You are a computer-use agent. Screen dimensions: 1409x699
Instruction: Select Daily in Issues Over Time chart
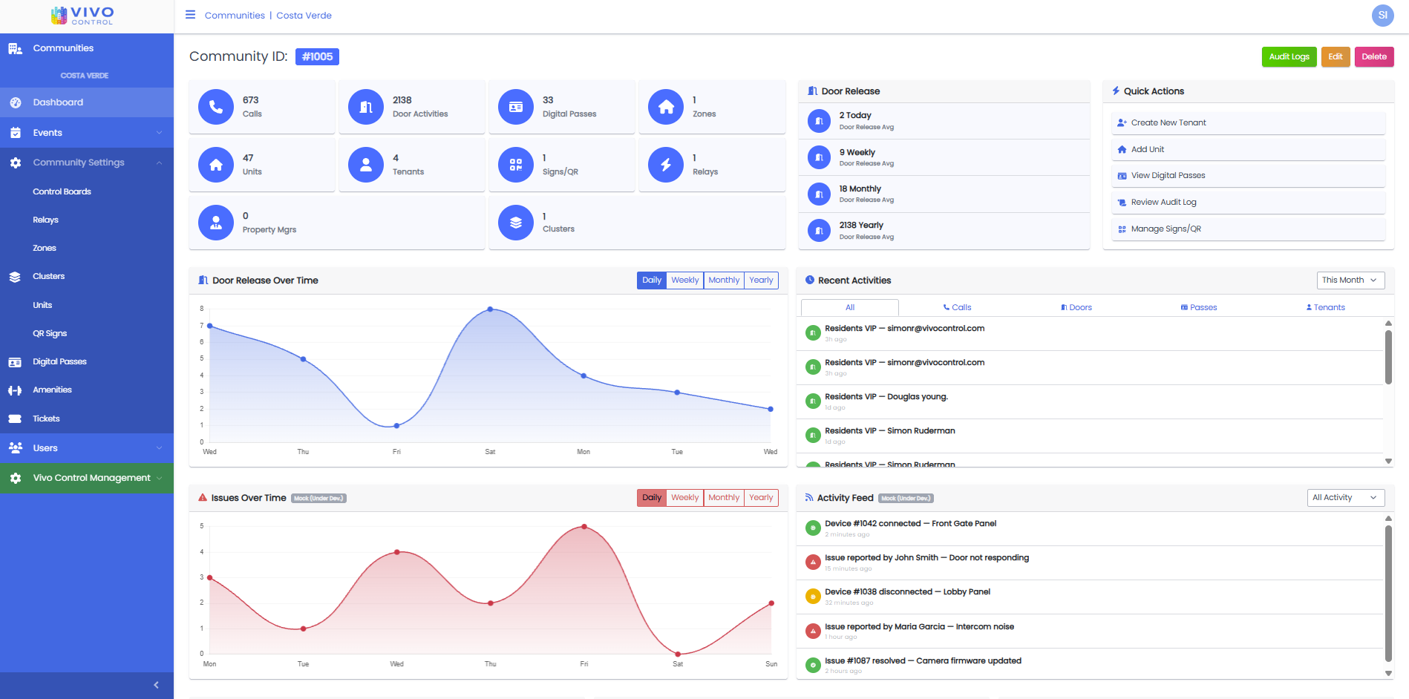coord(652,497)
